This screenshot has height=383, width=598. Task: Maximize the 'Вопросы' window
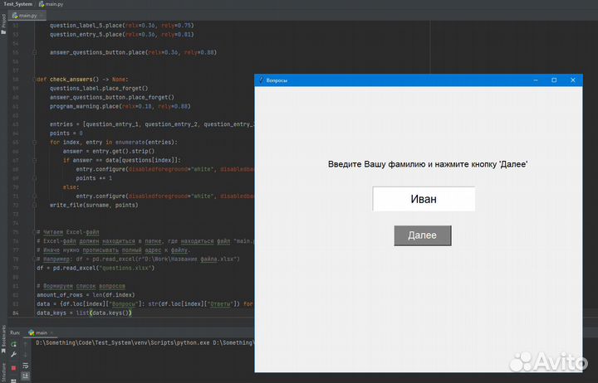point(554,80)
